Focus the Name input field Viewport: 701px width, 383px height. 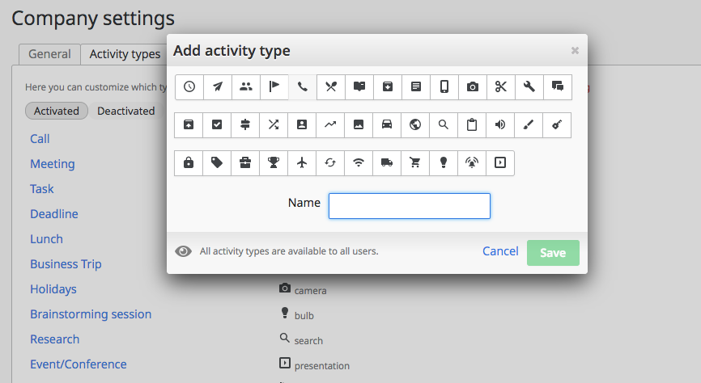click(410, 206)
